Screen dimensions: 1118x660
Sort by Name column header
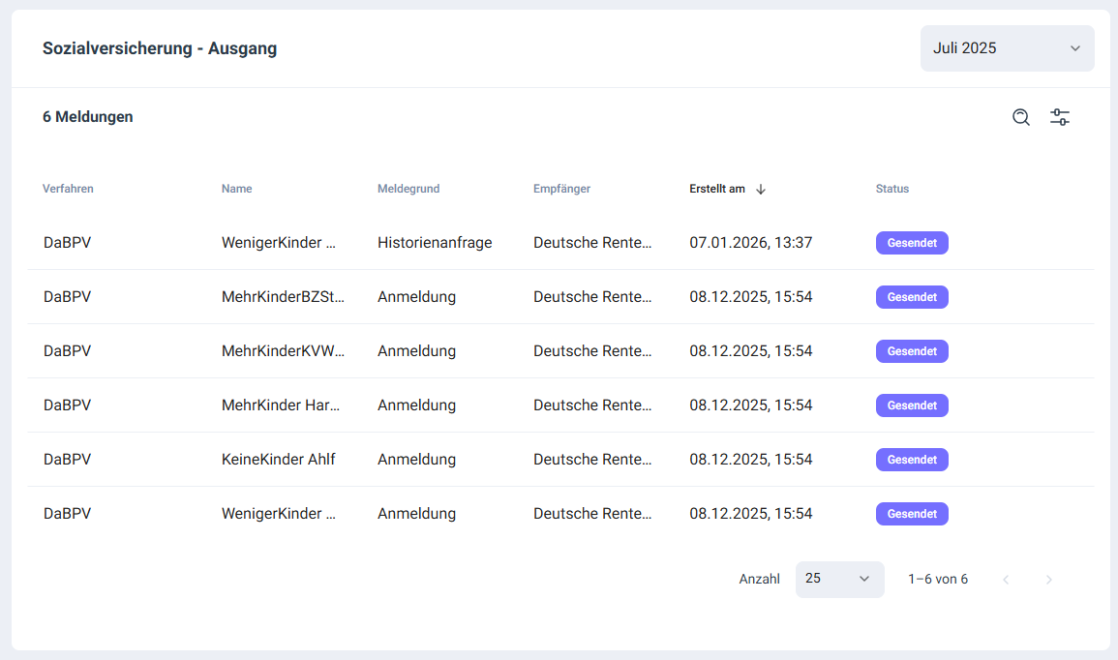click(x=236, y=189)
